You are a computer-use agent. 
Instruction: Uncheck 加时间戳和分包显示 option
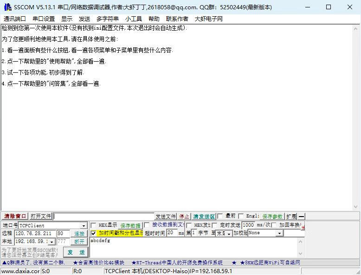(x=93, y=233)
